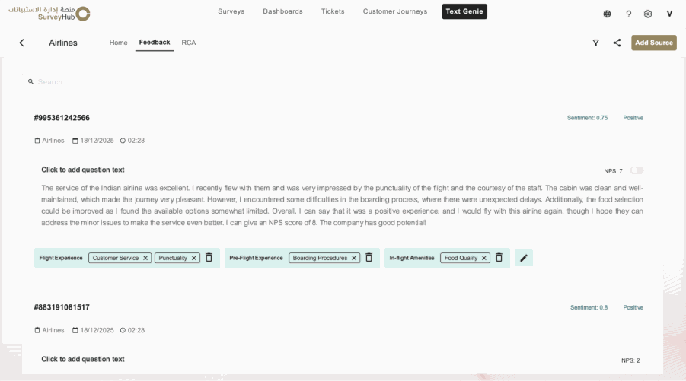Click the Indian airline feedback paragraph
This screenshot has width=686, height=381.
click(x=342, y=205)
